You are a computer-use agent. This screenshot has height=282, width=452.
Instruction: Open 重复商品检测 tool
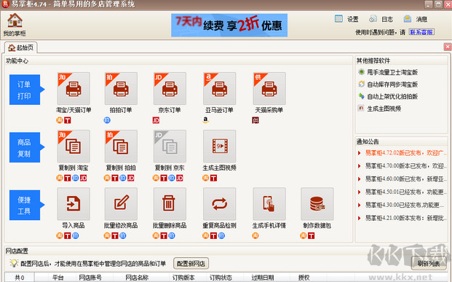(x=219, y=204)
